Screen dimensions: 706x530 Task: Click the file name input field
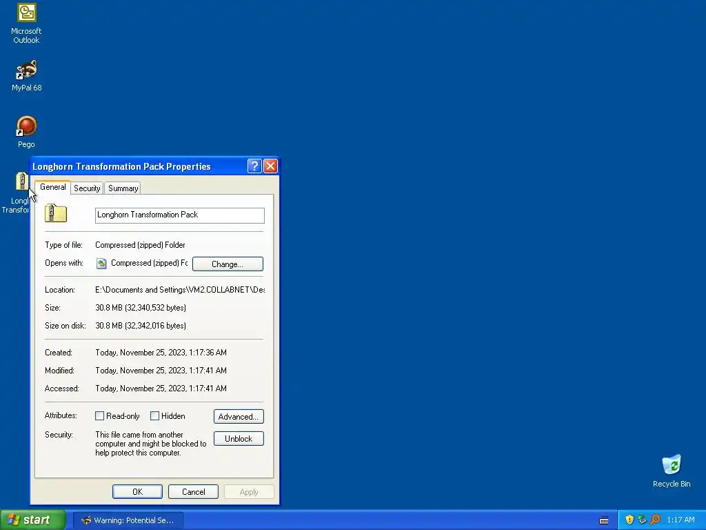pyautogui.click(x=180, y=215)
